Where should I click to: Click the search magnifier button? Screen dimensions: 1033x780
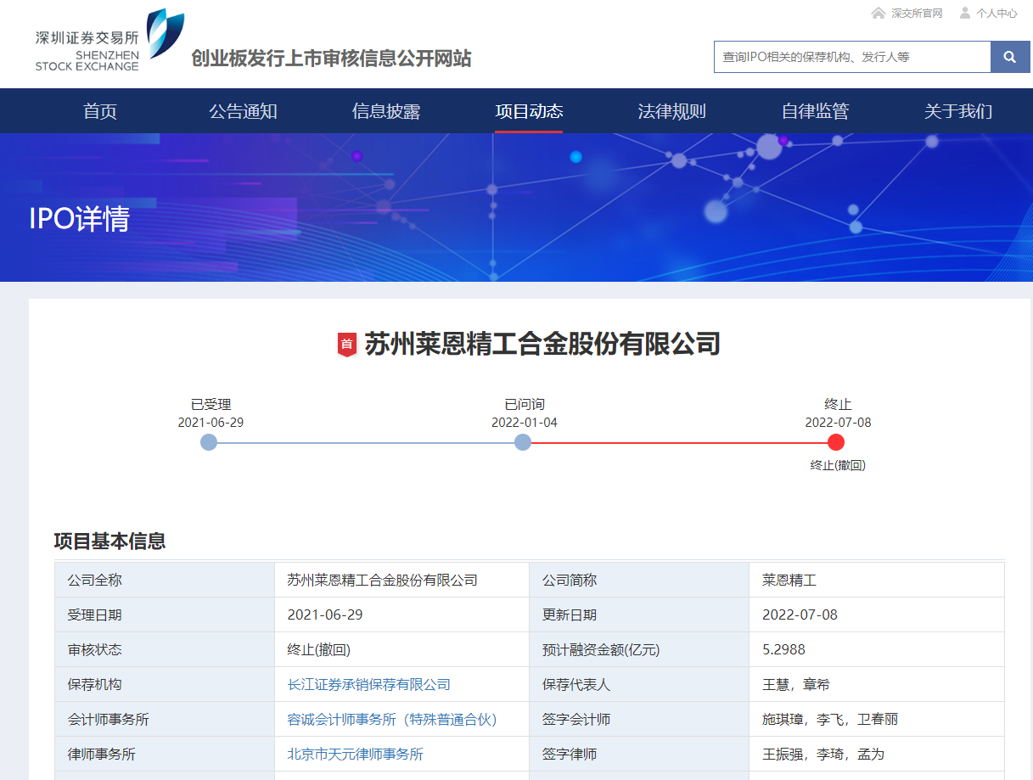pyautogui.click(x=1010, y=57)
